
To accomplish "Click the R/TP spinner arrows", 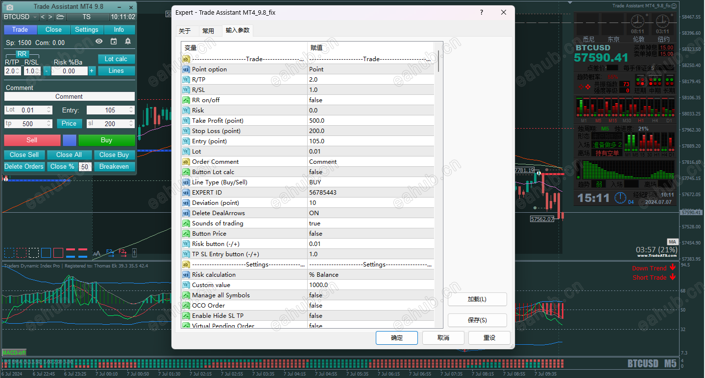I will [18, 71].
